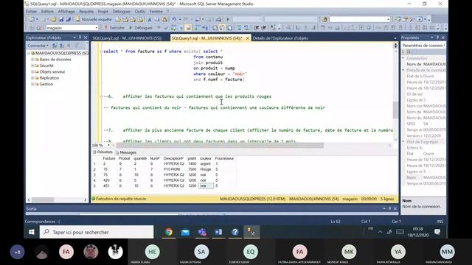Expand the Bases de données node
This screenshot has width=472, height=265.
pos(32,60)
